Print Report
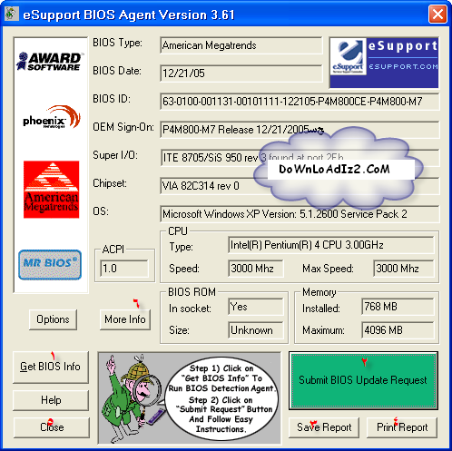The image size is (452, 451). coord(402,427)
